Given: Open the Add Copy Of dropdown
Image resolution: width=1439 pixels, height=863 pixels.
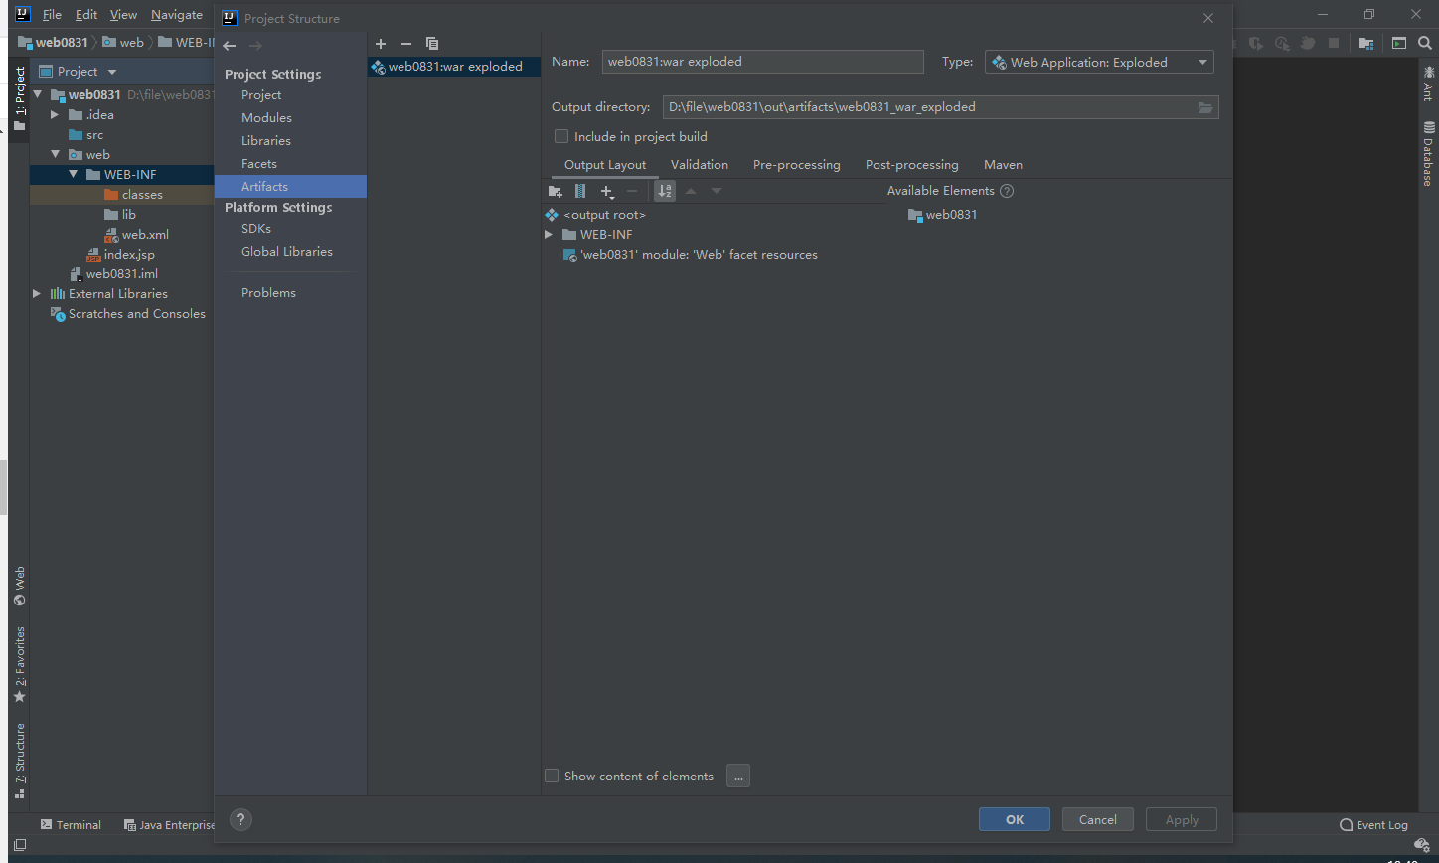Looking at the screenshot, I should (x=608, y=192).
